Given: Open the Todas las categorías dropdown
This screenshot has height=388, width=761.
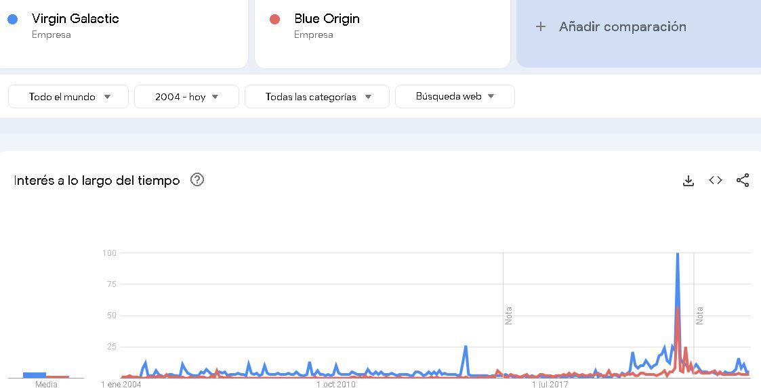Looking at the screenshot, I should [317, 97].
